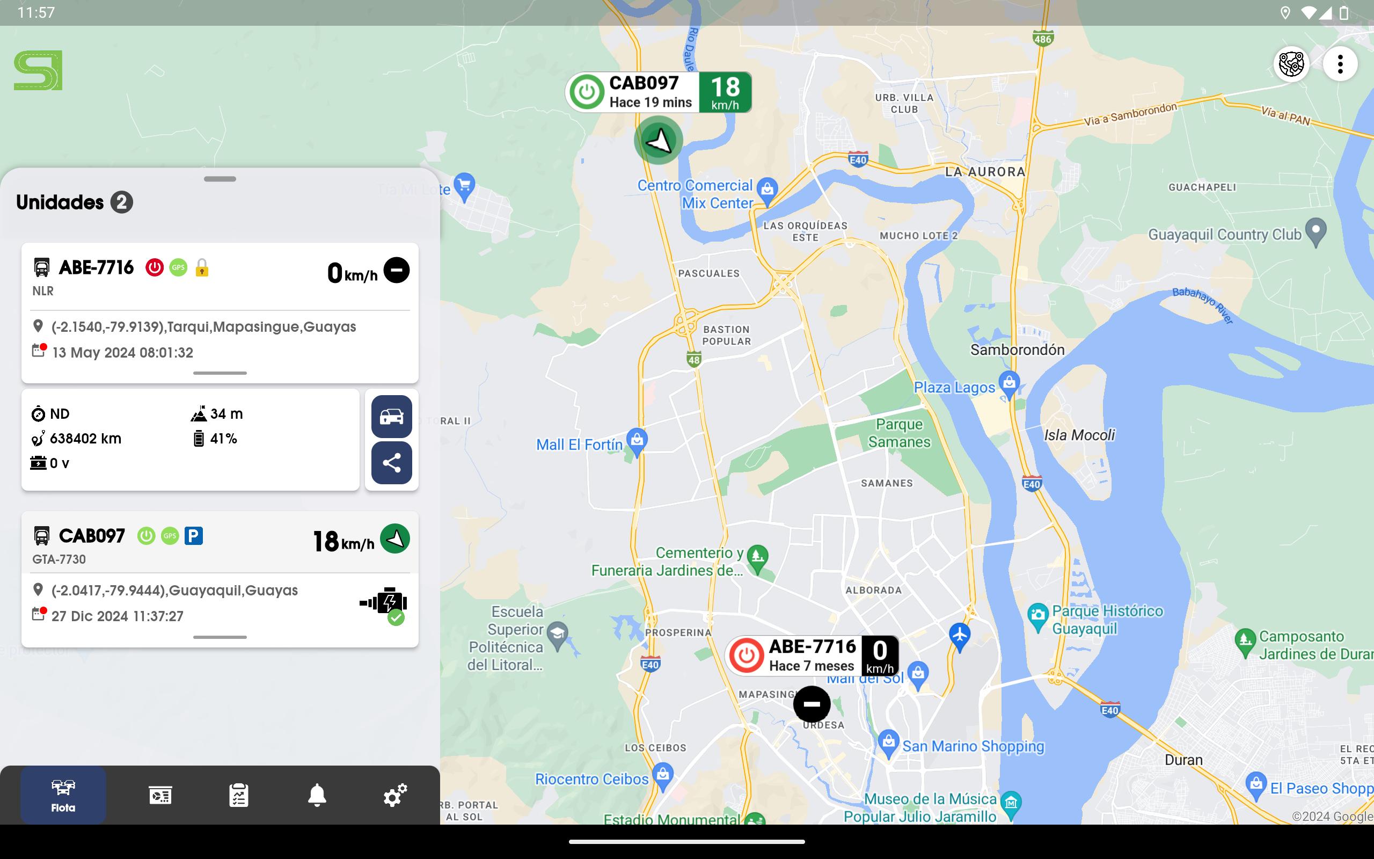
Task: Select the Flota tab
Action: pyautogui.click(x=63, y=795)
